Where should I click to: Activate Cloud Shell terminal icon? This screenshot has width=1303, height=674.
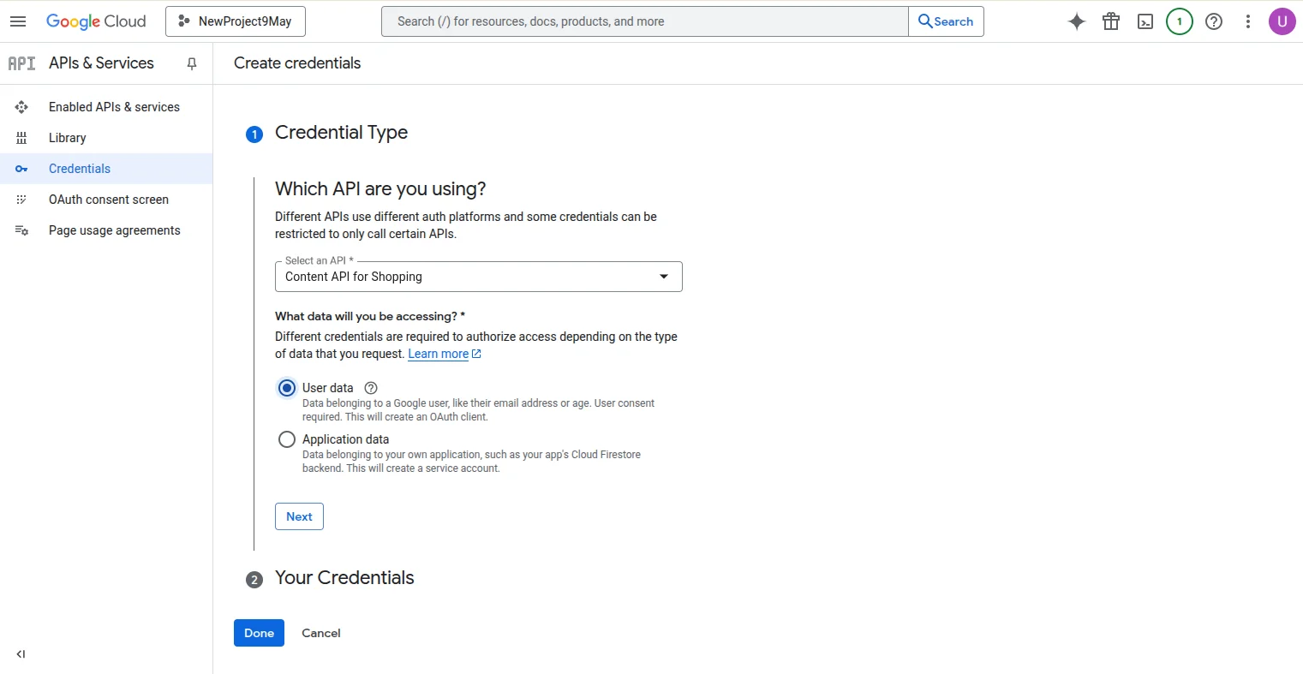(1145, 21)
